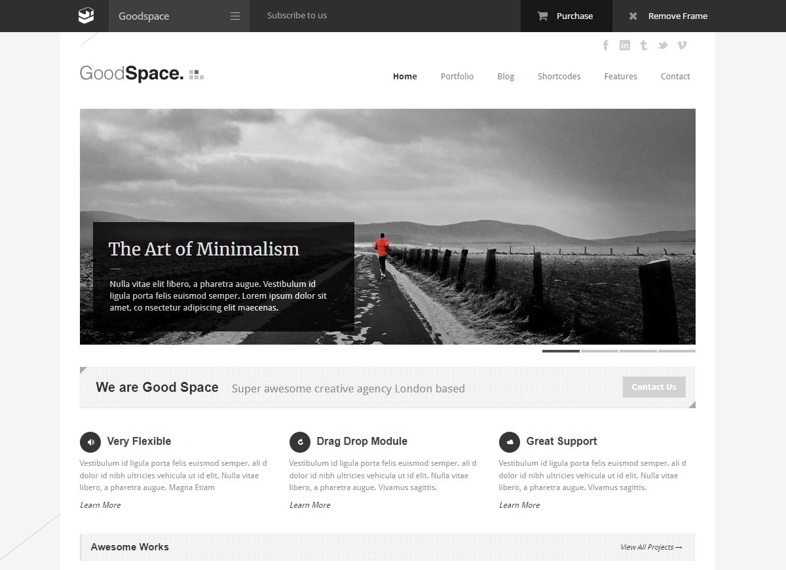The image size is (786, 570).
Task: Click the refresh icon beside Drag Drop Module
Action: 300,442
